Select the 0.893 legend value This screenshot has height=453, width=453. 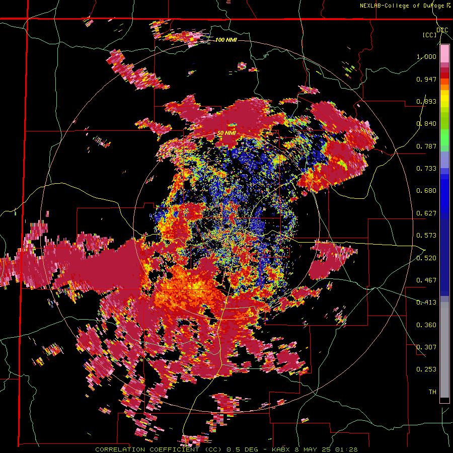426,101
